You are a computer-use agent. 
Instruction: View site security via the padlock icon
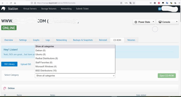click(x=35, y=3)
